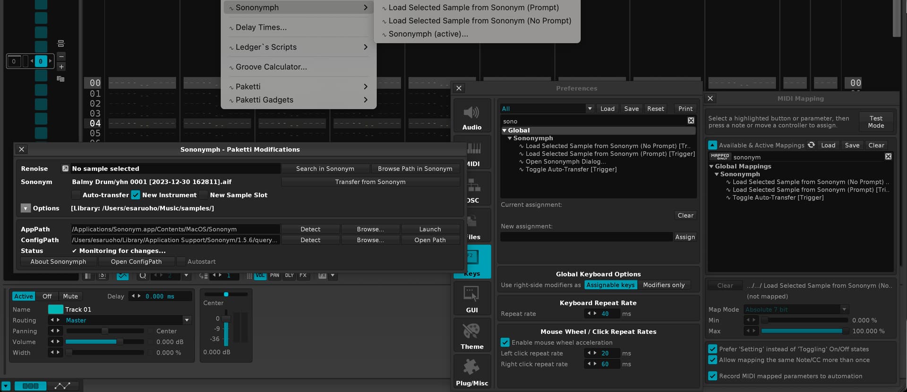Adjust the track Volume slider
907x392 pixels.
(x=104, y=341)
